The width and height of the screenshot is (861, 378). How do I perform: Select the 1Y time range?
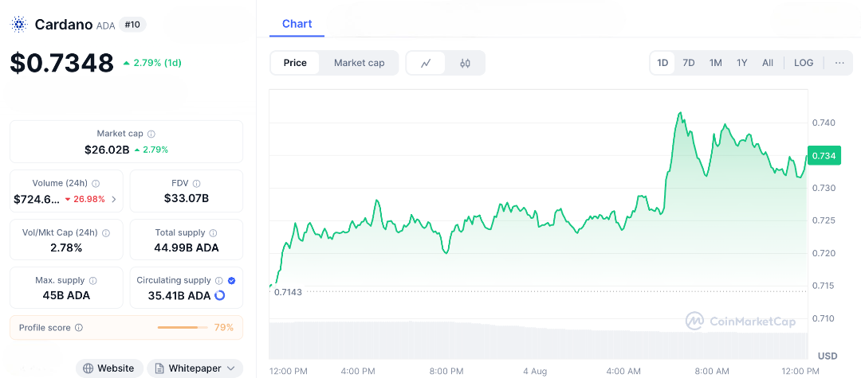point(742,63)
